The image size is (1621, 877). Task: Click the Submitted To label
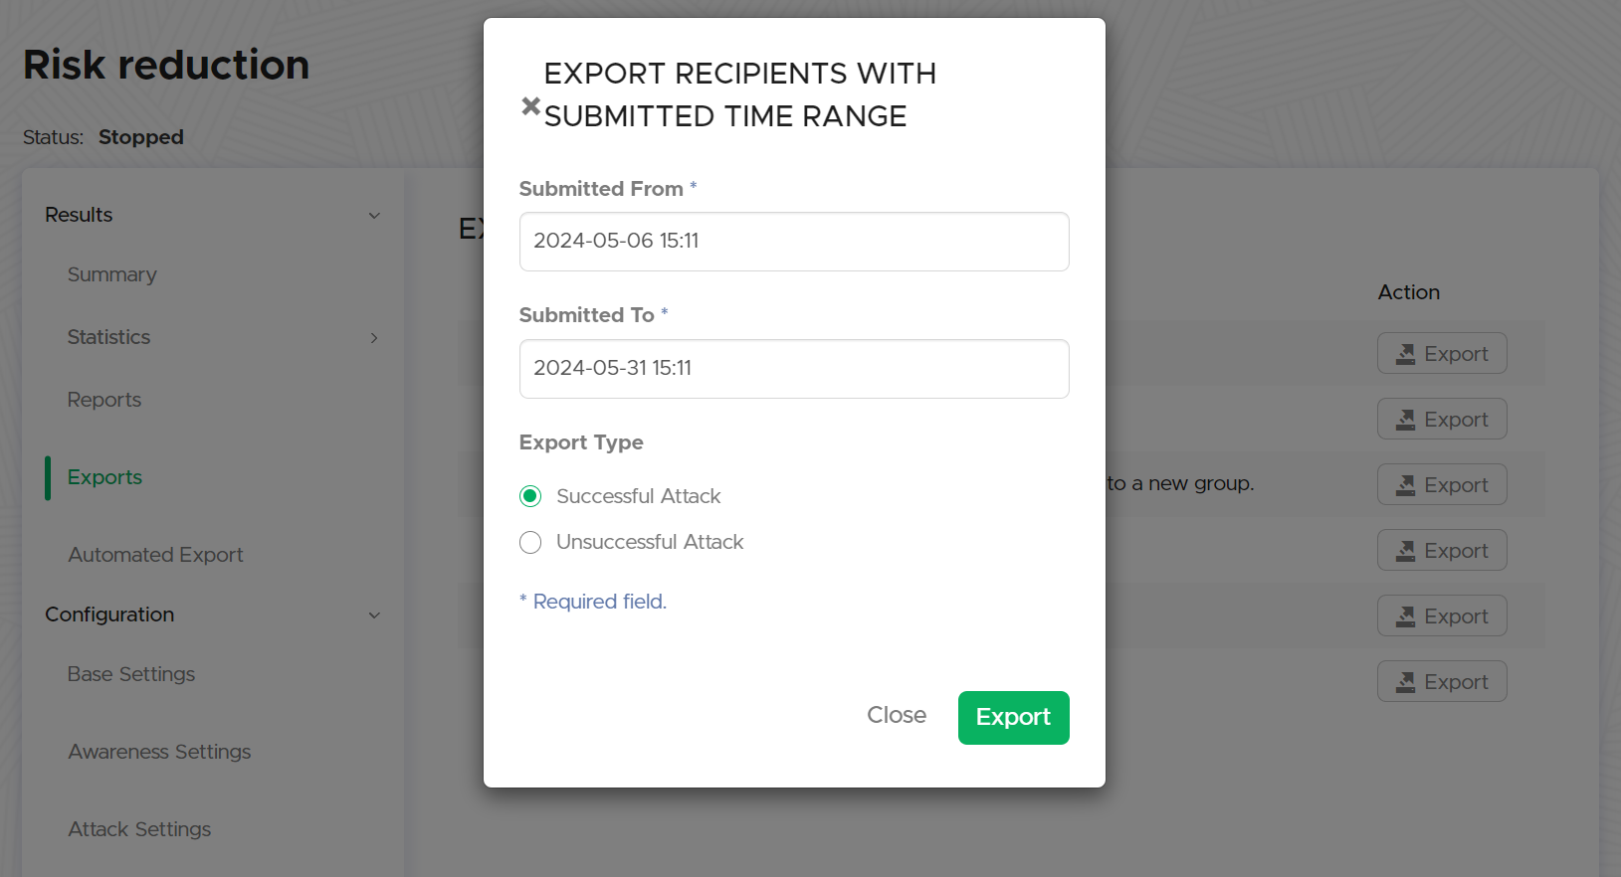(586, 315)
